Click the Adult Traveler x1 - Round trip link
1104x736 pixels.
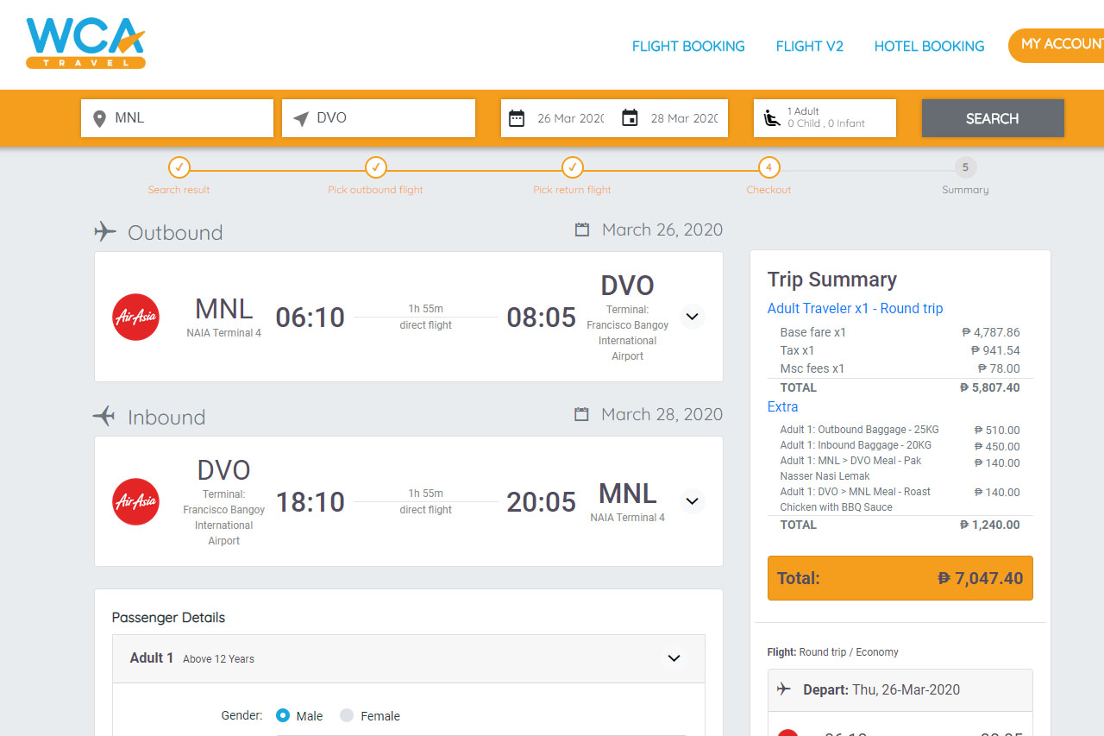coord(855,308)
